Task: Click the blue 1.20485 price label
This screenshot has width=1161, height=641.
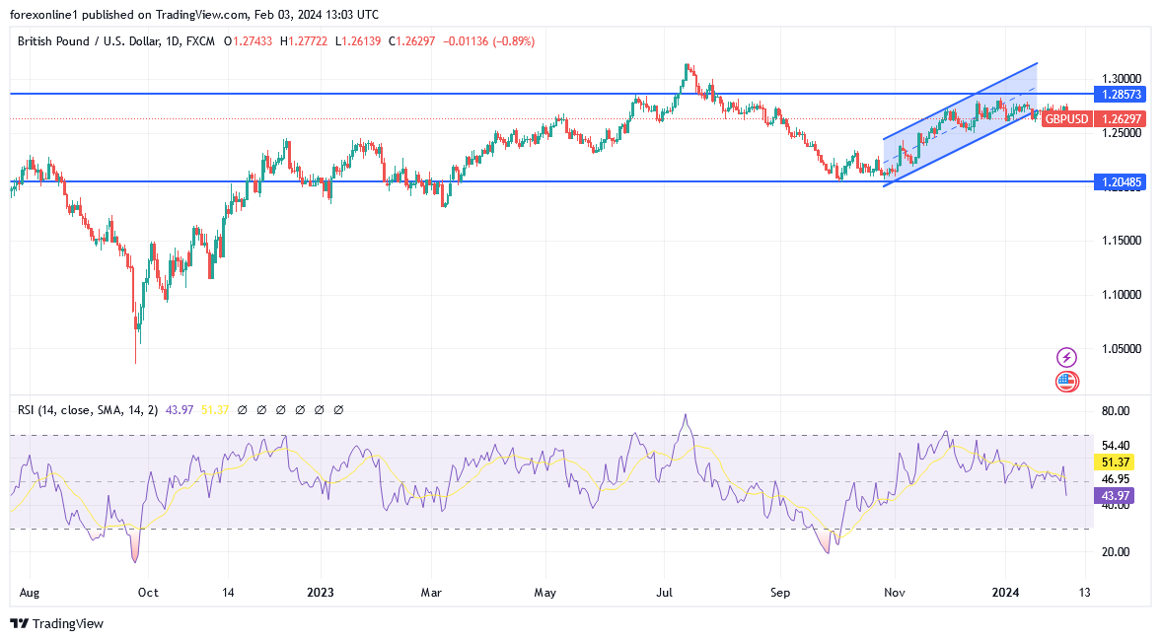Action: 1122,181
